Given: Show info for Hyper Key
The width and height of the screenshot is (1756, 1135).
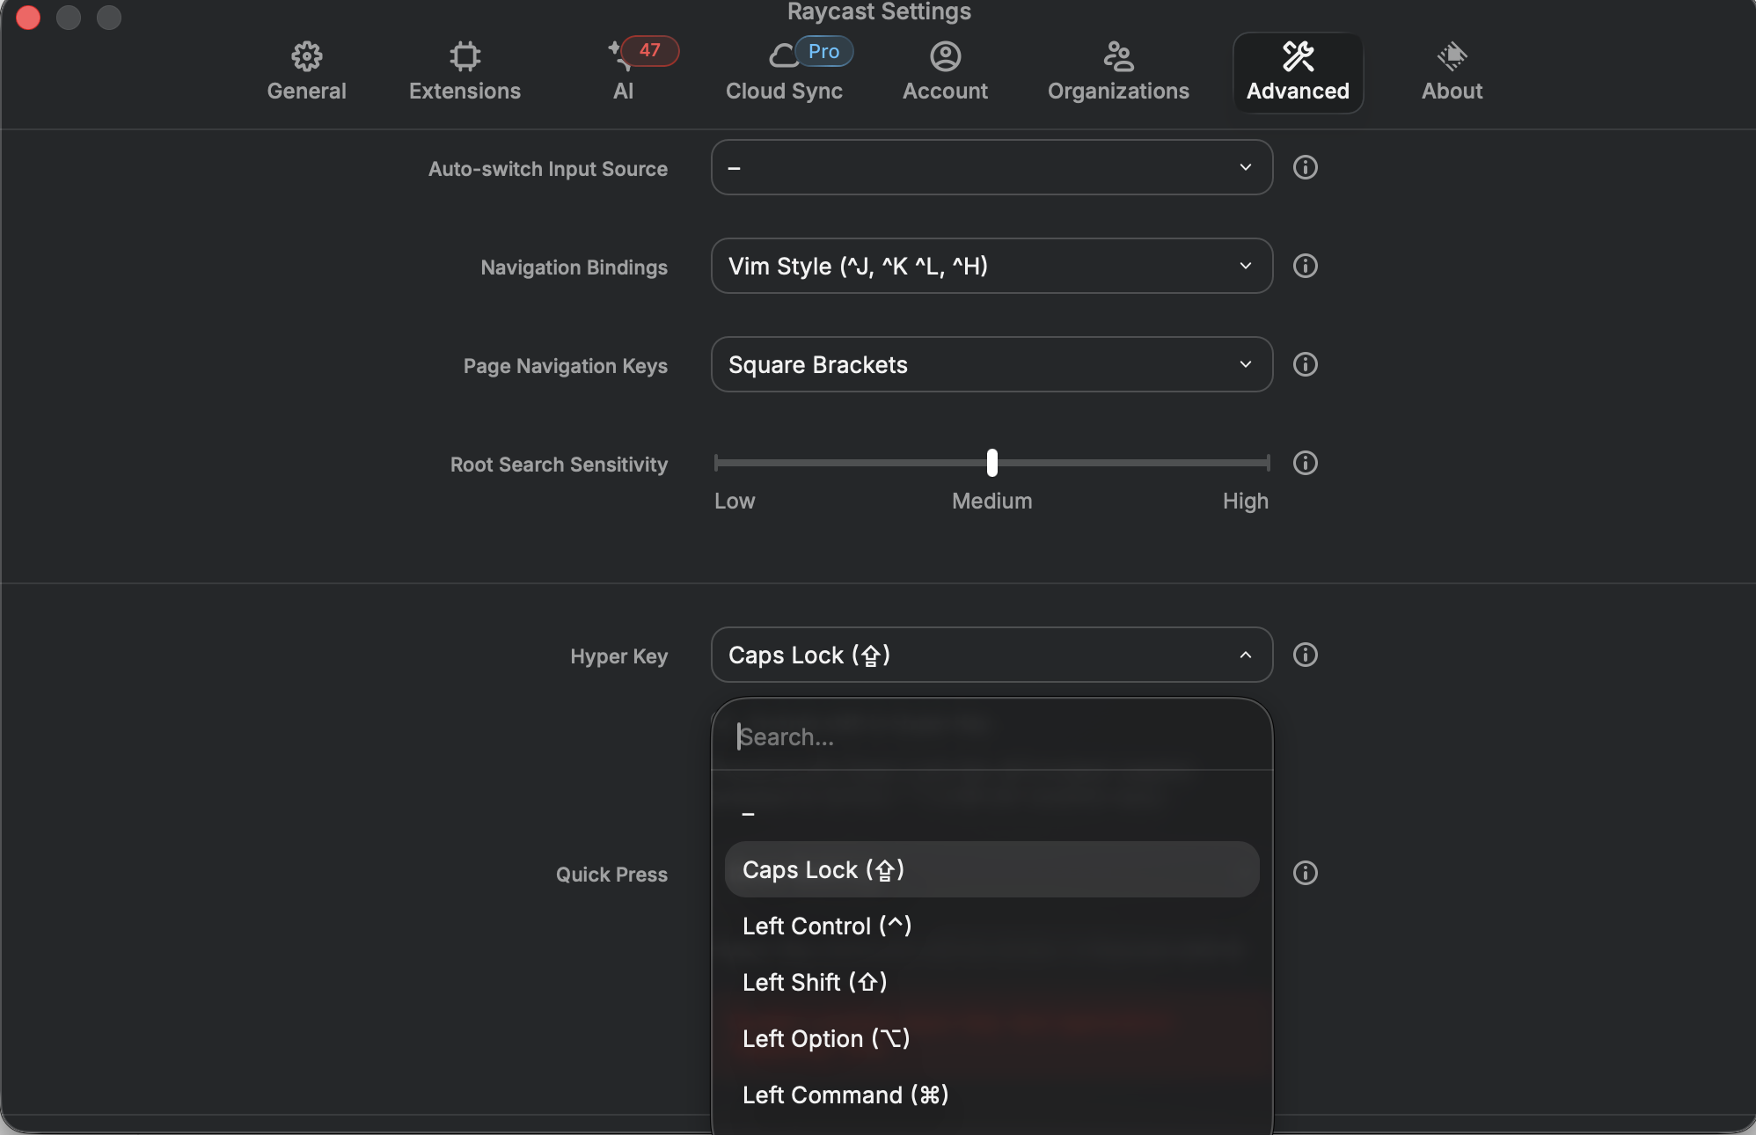Looking at the screenshot, I should (x=1305, y=655).
